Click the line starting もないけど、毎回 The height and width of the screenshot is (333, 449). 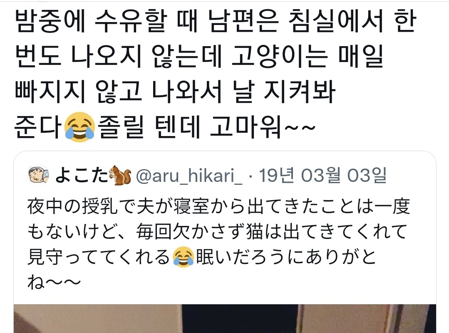pos(218,231)
